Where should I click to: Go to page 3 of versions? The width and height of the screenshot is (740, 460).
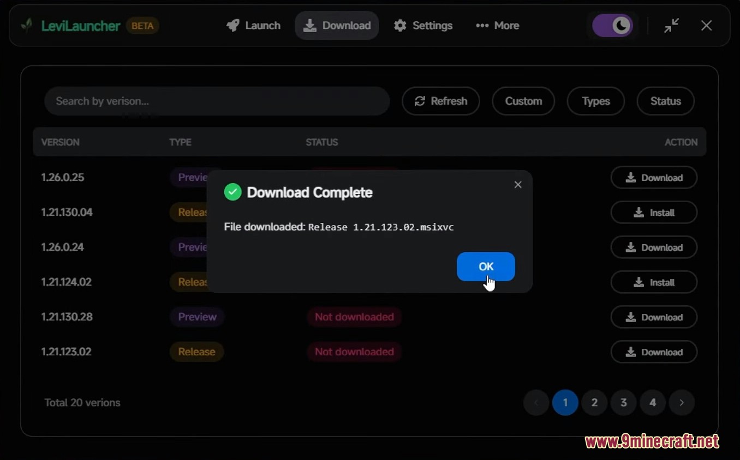pos(623,403)
